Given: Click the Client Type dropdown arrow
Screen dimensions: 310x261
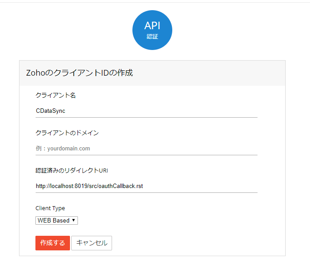Looking at the screenshot, I should point(73,220).
